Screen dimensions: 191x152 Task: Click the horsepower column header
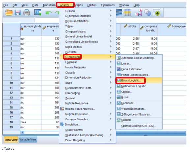(x=172, y=30)
